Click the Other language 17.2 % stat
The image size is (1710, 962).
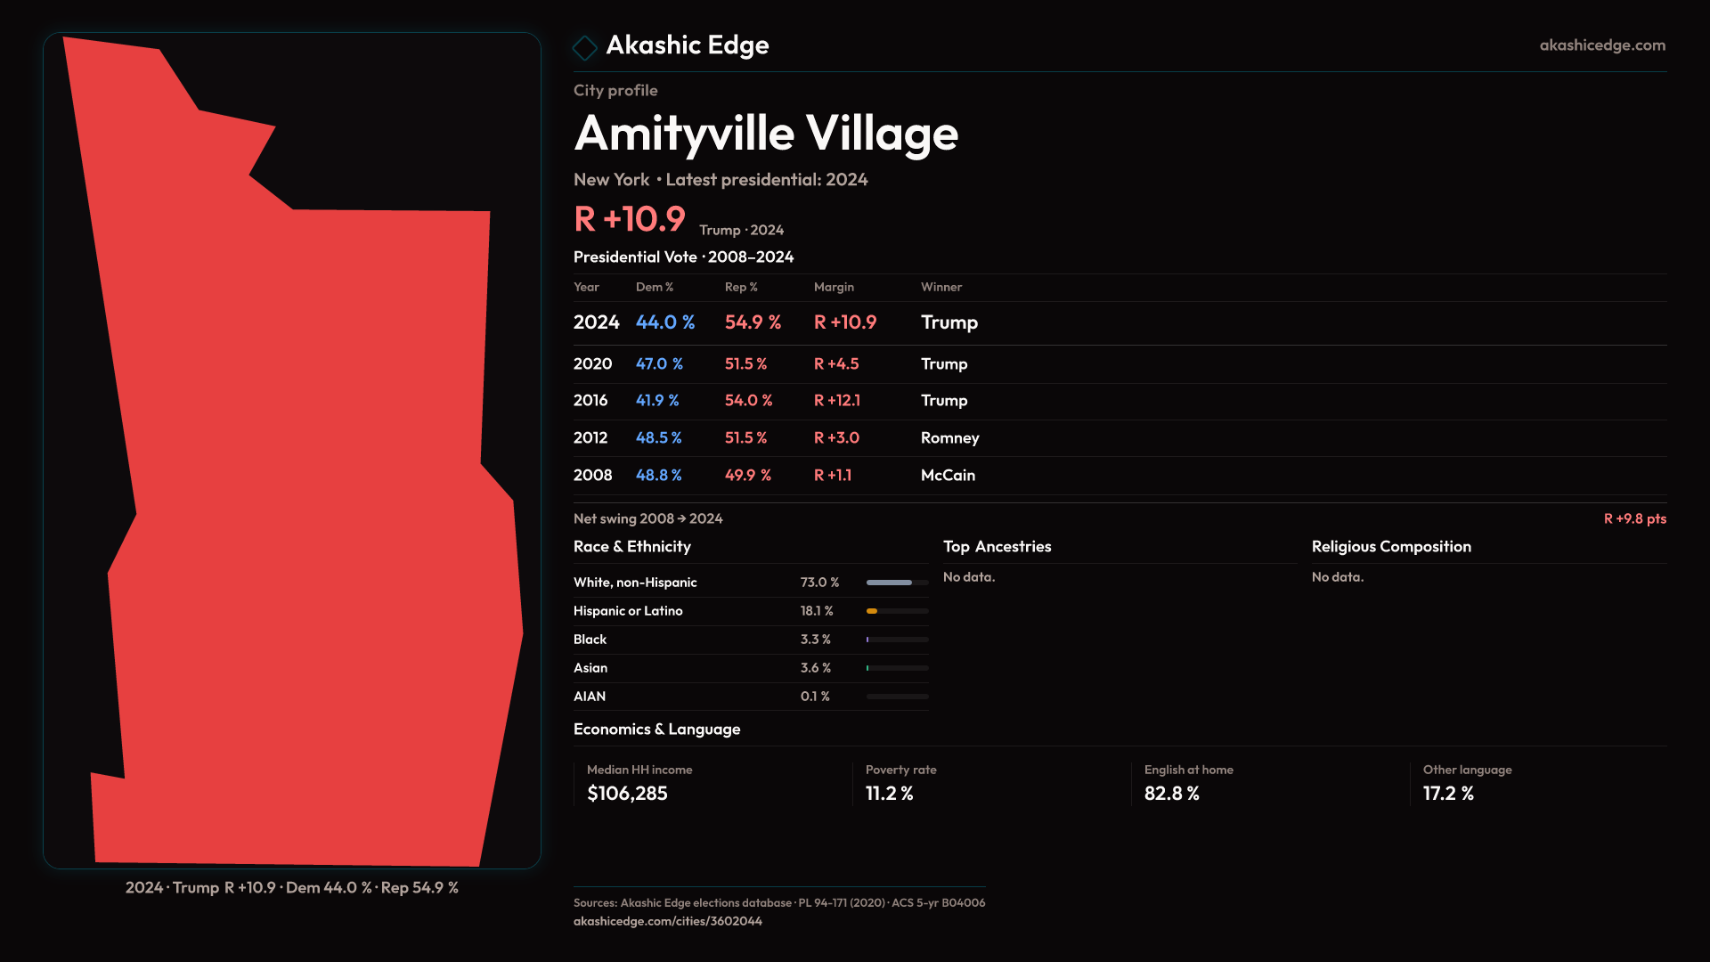[x=1448, y=794]
